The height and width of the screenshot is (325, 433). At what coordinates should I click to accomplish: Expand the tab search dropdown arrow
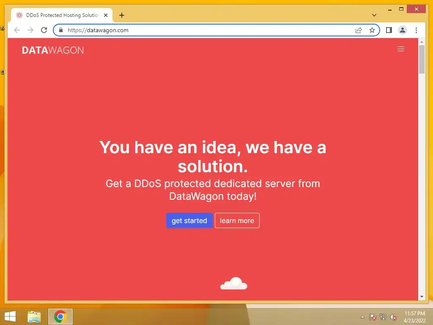374,15
